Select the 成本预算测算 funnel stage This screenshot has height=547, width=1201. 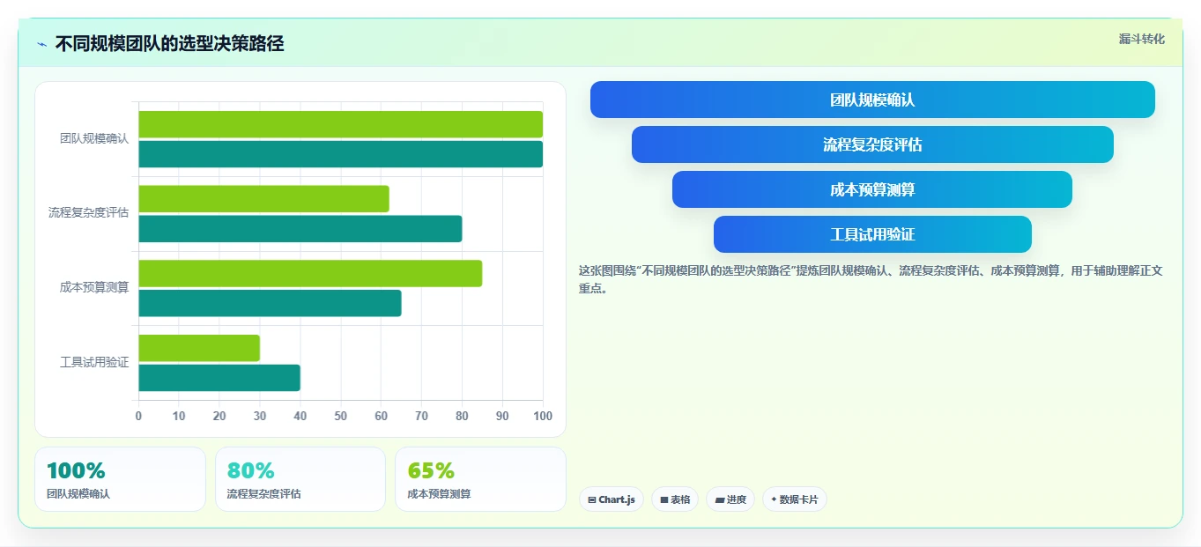pos(872,189)
